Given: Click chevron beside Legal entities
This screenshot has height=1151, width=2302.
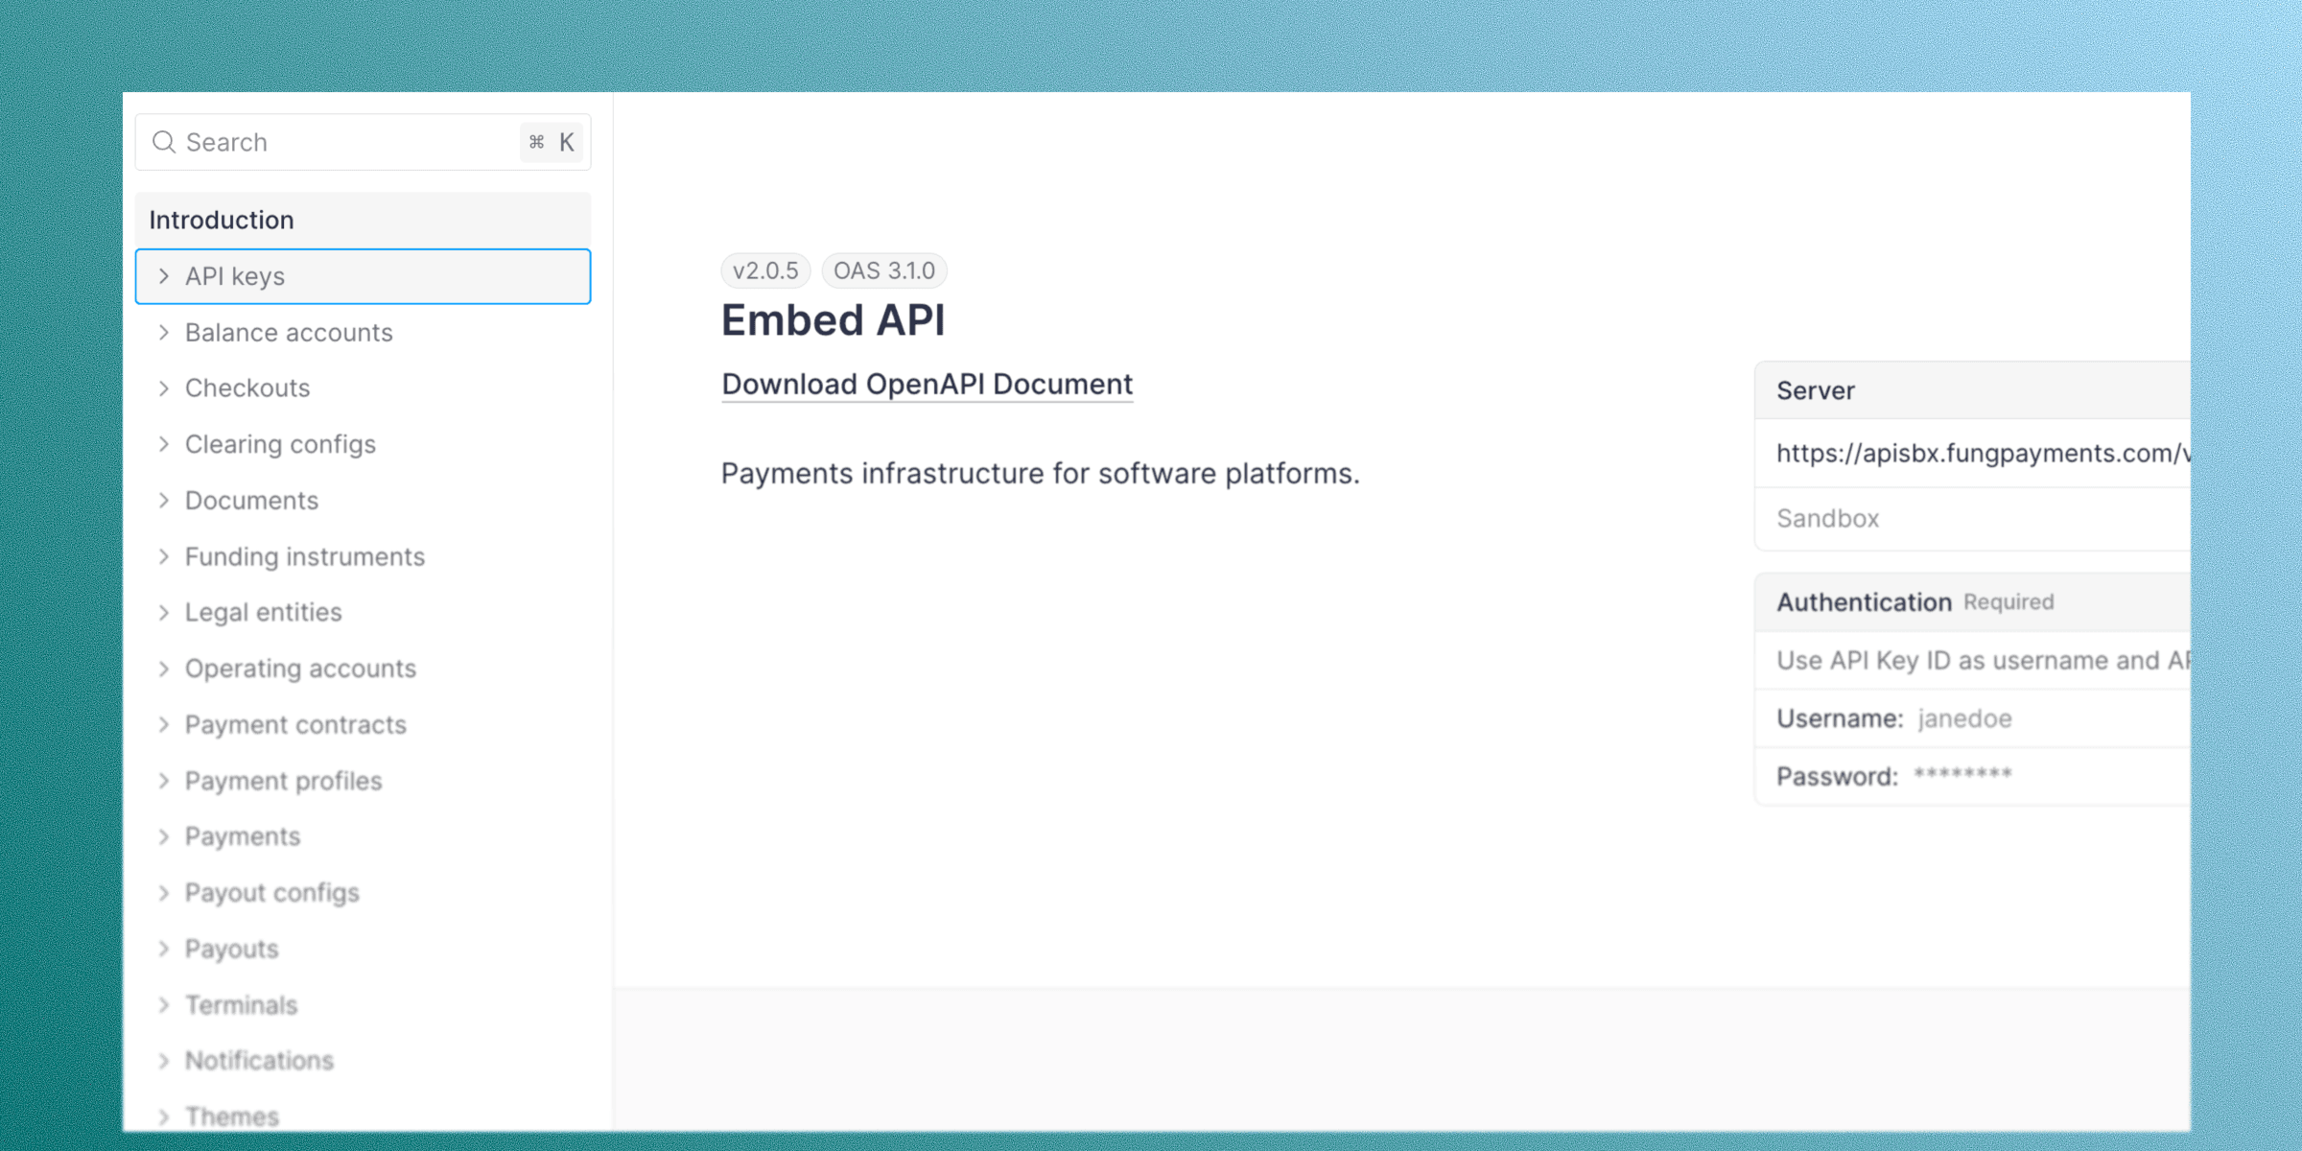Looking at the screenshot, I should point(164,612).
